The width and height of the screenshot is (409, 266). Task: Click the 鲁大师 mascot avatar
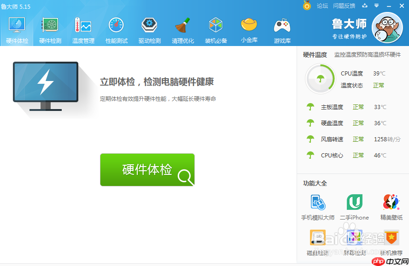[x=387, y=28]
